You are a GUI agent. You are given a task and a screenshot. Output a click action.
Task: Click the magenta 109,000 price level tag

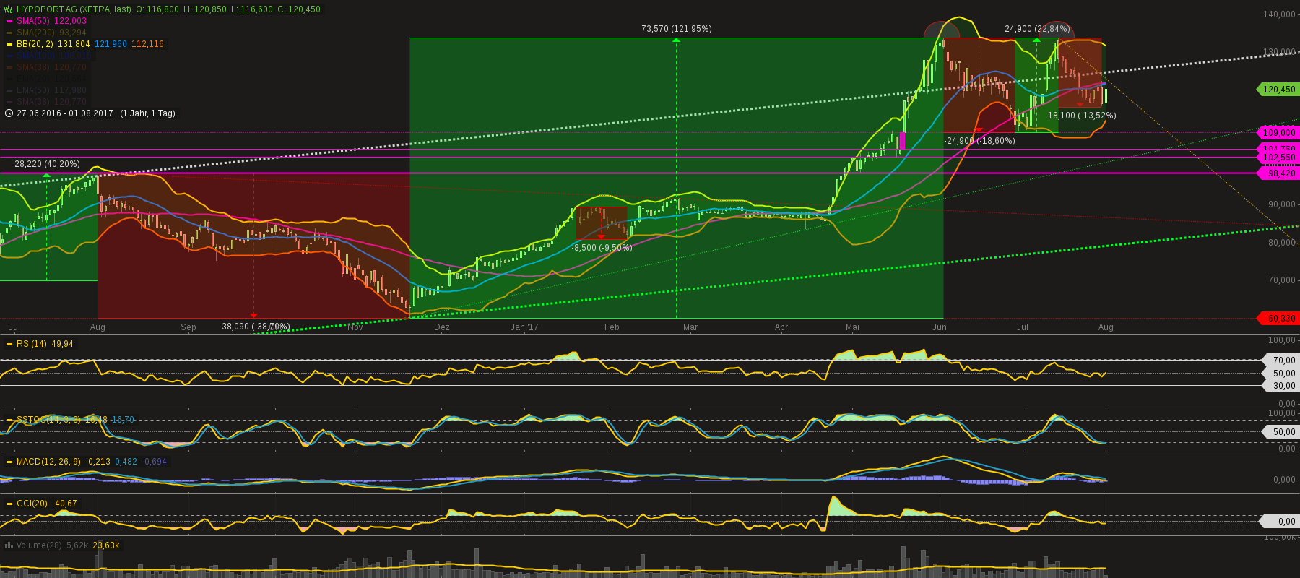pyautogui.click(x=1278, y=133)
